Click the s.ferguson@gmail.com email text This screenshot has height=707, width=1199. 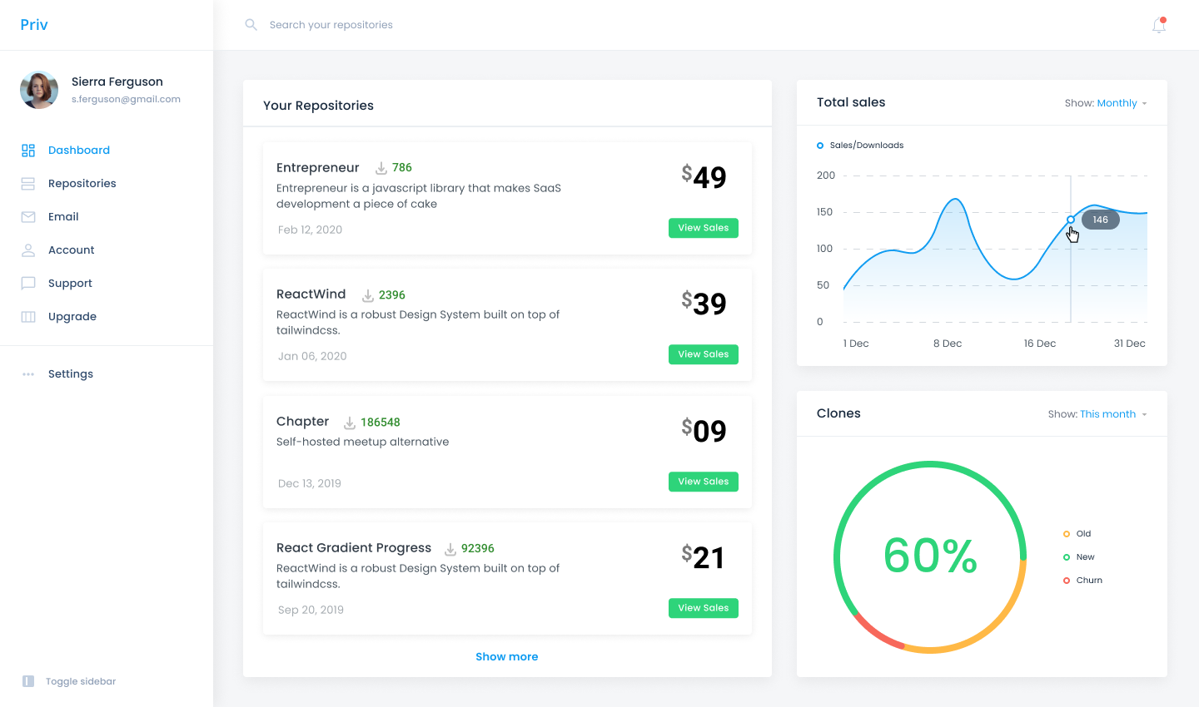(126, 99)
